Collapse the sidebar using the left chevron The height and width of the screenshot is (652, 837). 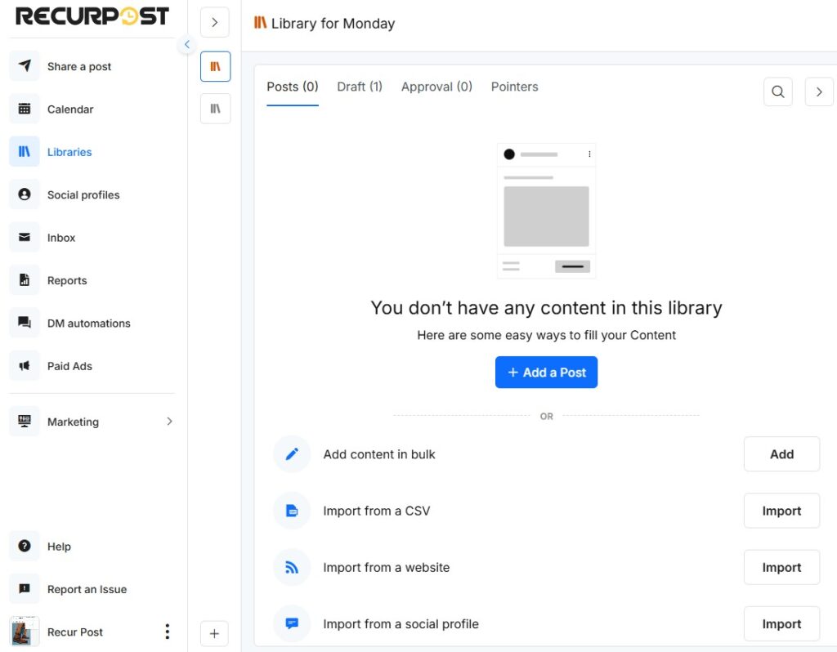(186, 45)
